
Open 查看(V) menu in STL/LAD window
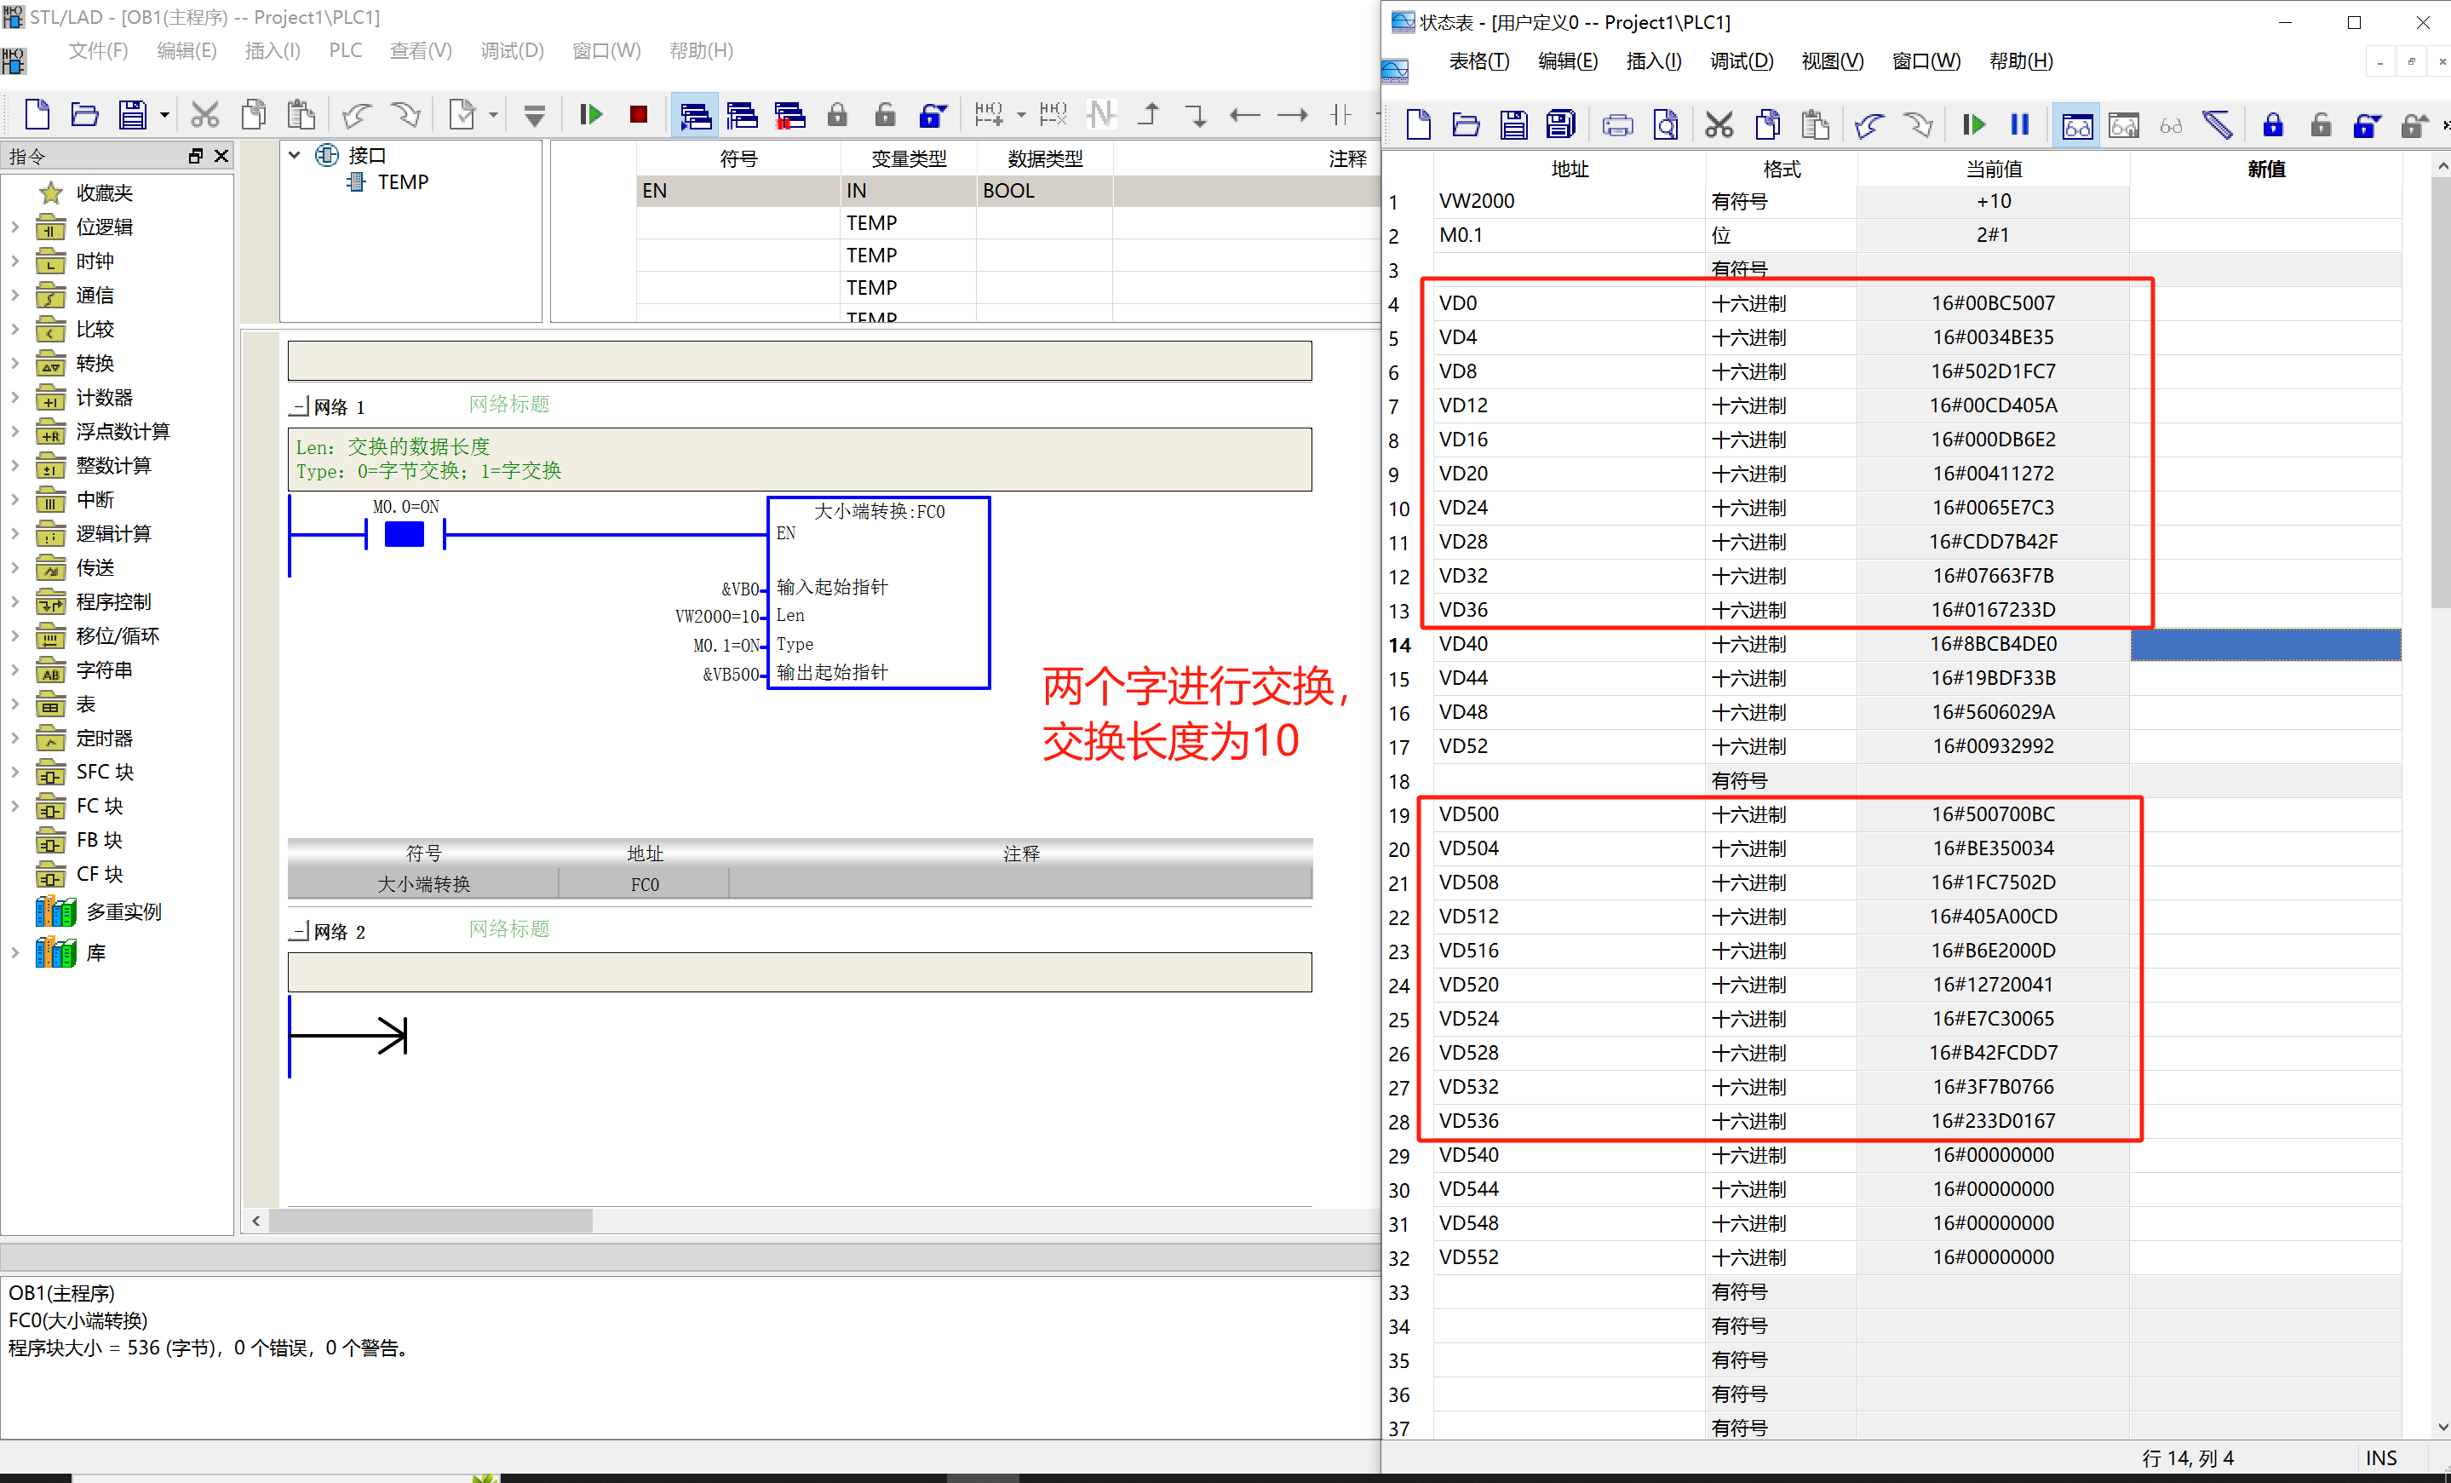[x=421, y=51]
